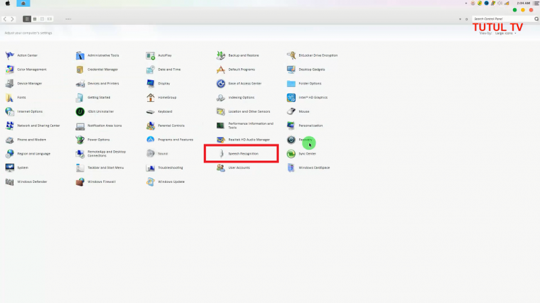This screenshot has height=303, width=540.
Task: Open Credential Manager icon
Action: pyautogui.click(x=80, y=70)
